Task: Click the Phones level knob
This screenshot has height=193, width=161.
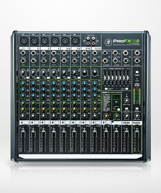Action: [x=127, y=116]
